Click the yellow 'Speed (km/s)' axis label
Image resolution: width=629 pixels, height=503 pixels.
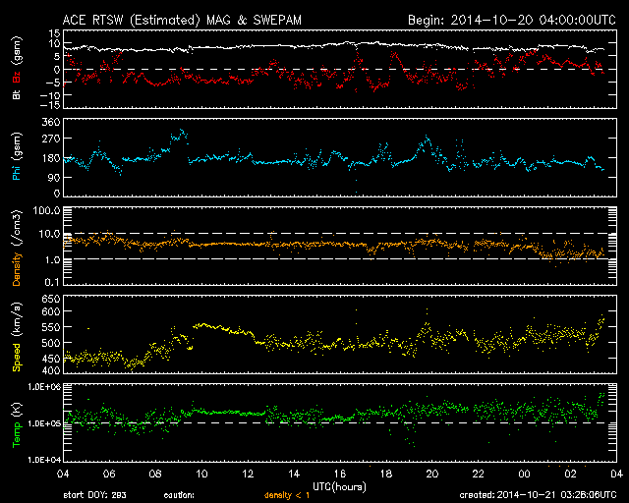coord(17,337)
